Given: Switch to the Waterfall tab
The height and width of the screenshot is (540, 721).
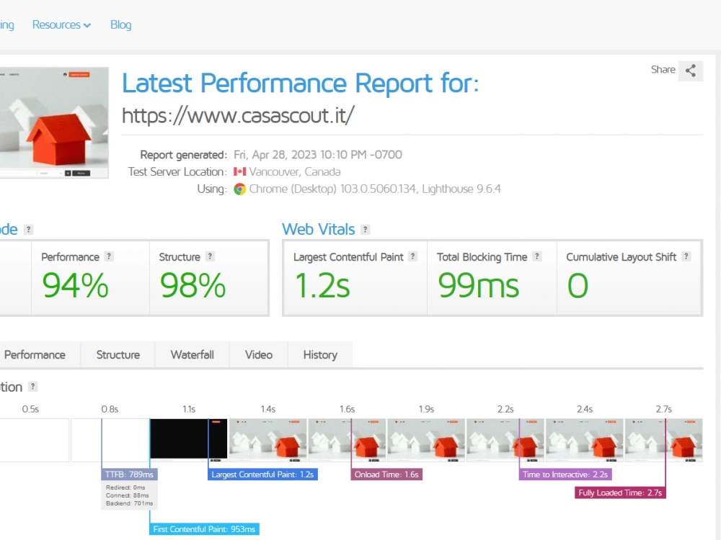Looking at the screenshot, I should [193, 354].
